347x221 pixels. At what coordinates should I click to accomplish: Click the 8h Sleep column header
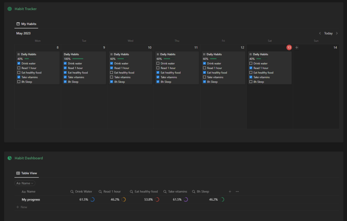[201, 192]
